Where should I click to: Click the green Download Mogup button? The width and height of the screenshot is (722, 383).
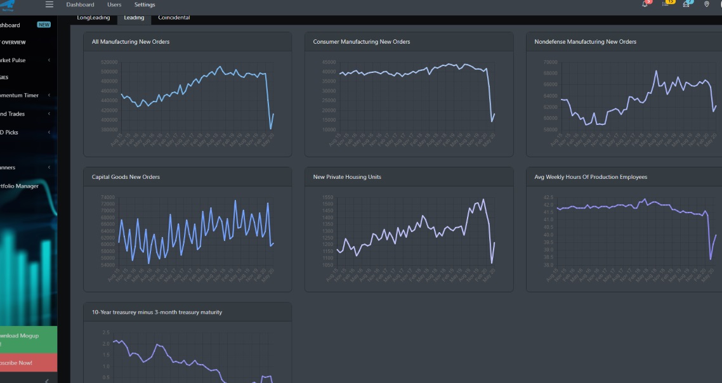coord(29,339)
